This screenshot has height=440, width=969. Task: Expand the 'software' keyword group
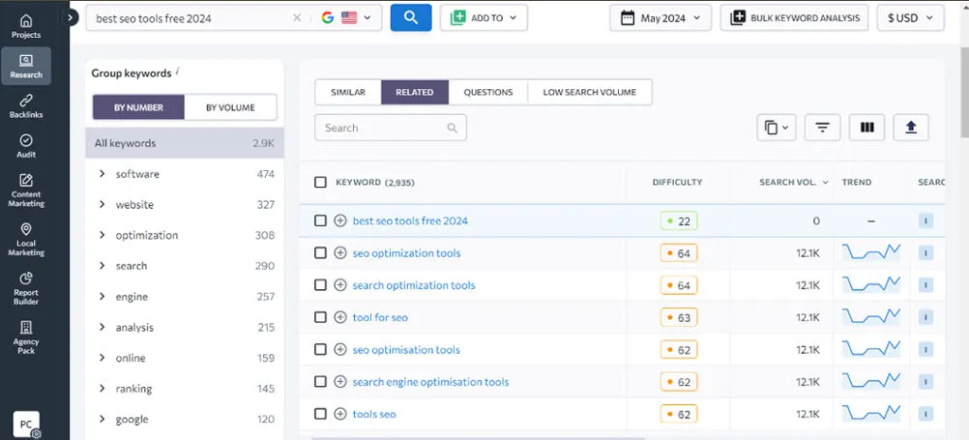pyautogui.click(x=102, y=174)
